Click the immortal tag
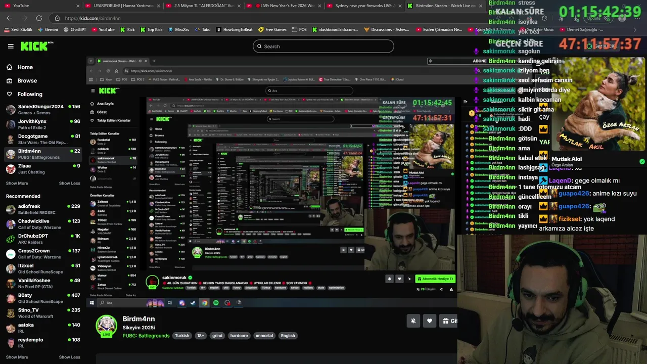 pos(264,336)
